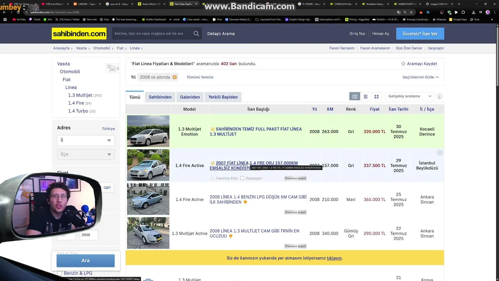Remove the '2008 ve altında' filter
The image size is (499, 281).
(x=175, y=77)
